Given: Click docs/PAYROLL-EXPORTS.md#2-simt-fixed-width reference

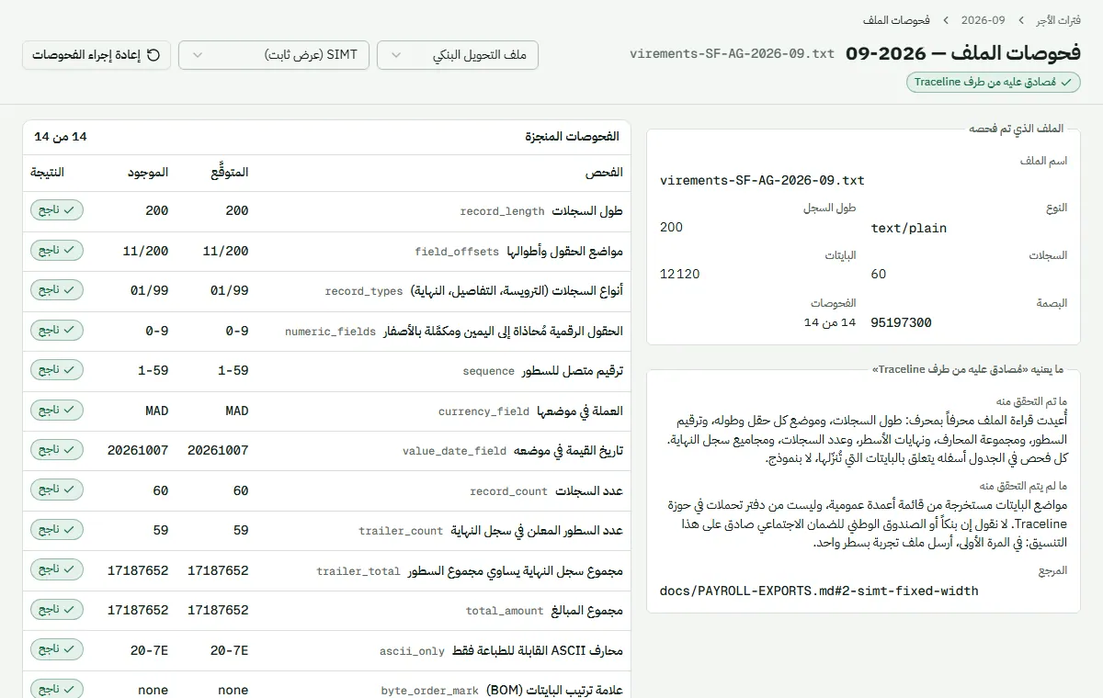Looking at the screenshot, I should [819, 590].
